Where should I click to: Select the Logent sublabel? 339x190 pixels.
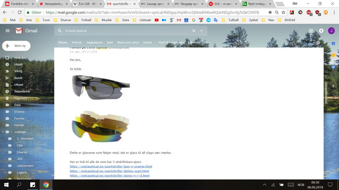pyautogui.click(x=22, y=173)
